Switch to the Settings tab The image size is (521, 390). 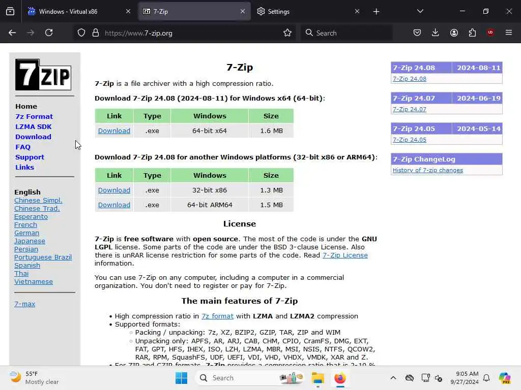click(x=308, y=12)
